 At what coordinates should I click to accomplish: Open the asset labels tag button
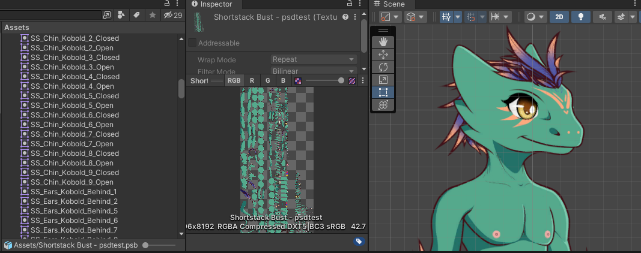click(359, 241)
